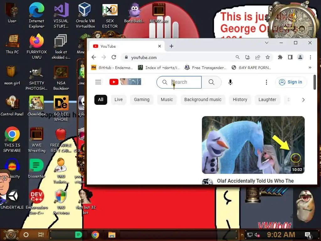Open the Embarcadero Dev-C++ desktop icon
321x241 pixels.
click(x=37, y=202)
